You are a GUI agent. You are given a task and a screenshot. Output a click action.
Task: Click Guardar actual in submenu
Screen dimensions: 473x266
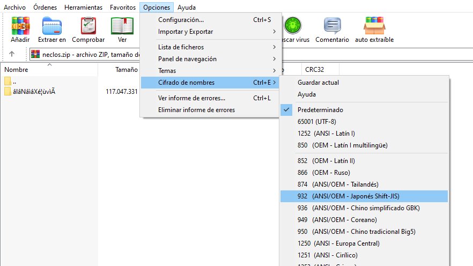[364, 83]
